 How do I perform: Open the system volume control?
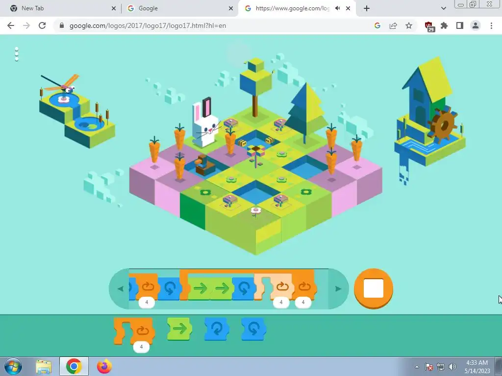pyautogui.click(x=452, y=367)
